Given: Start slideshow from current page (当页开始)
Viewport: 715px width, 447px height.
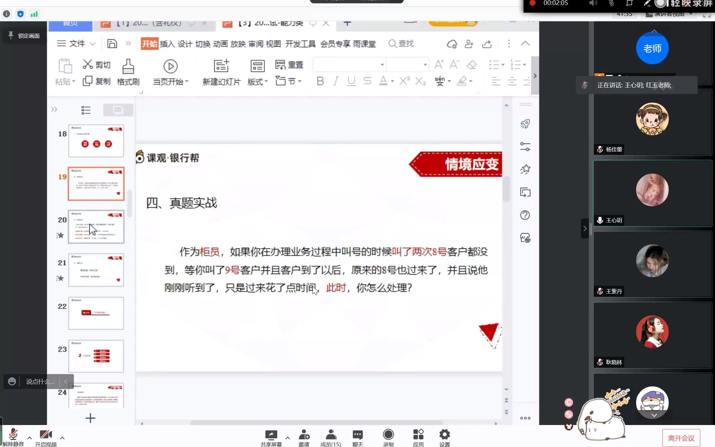Looking at the screenshot, I should 170,73.
